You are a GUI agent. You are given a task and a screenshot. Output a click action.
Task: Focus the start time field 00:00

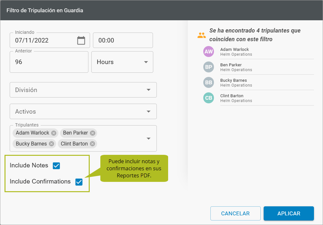pos(123,40)
